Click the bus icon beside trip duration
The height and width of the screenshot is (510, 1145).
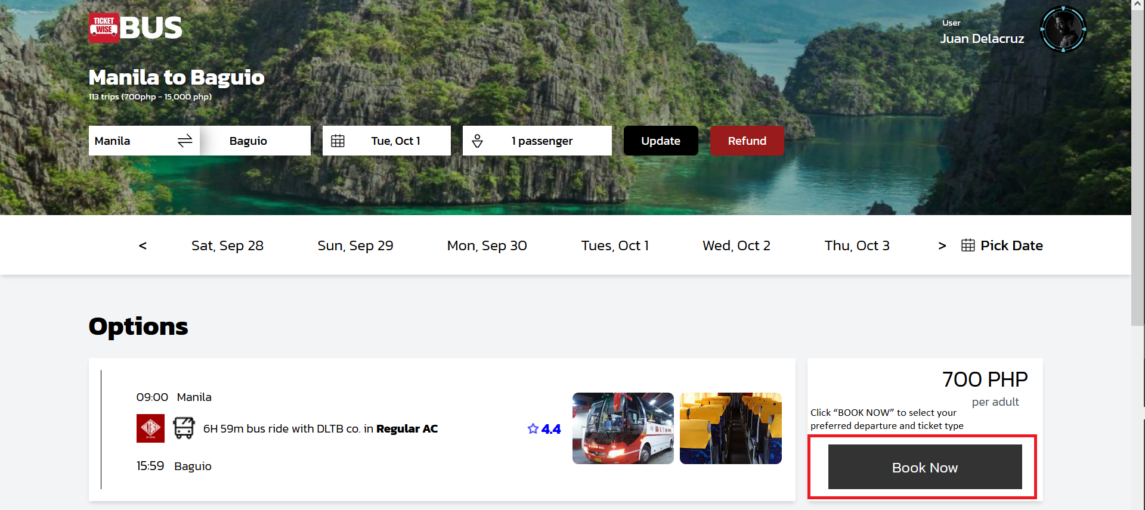(x=184, y=428)
